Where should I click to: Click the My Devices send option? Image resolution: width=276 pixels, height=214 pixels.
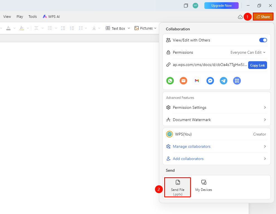click(x=204, y=186)
